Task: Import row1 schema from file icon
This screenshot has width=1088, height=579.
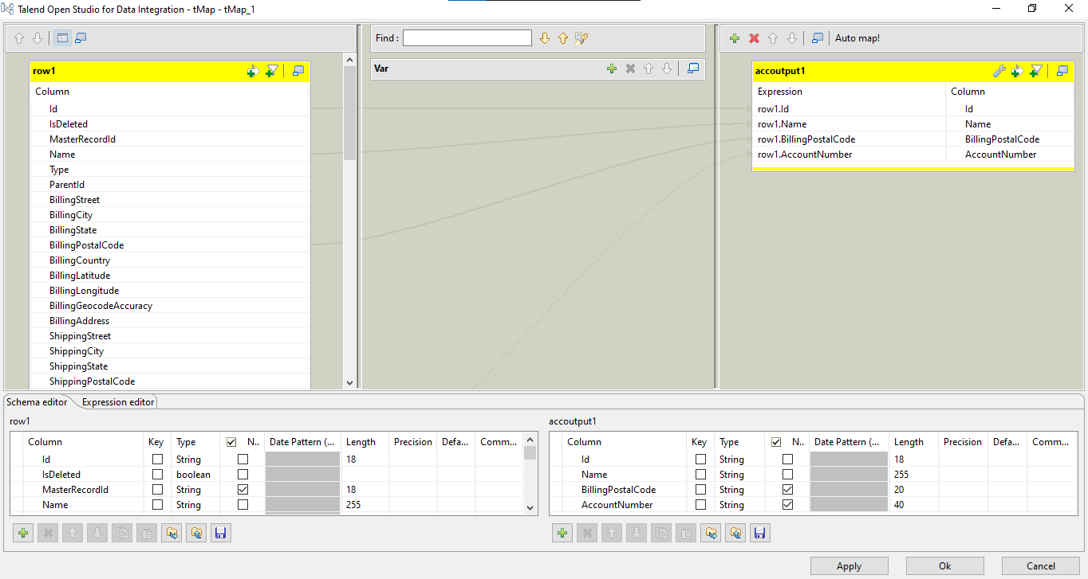Action: [x=171, y=533]
